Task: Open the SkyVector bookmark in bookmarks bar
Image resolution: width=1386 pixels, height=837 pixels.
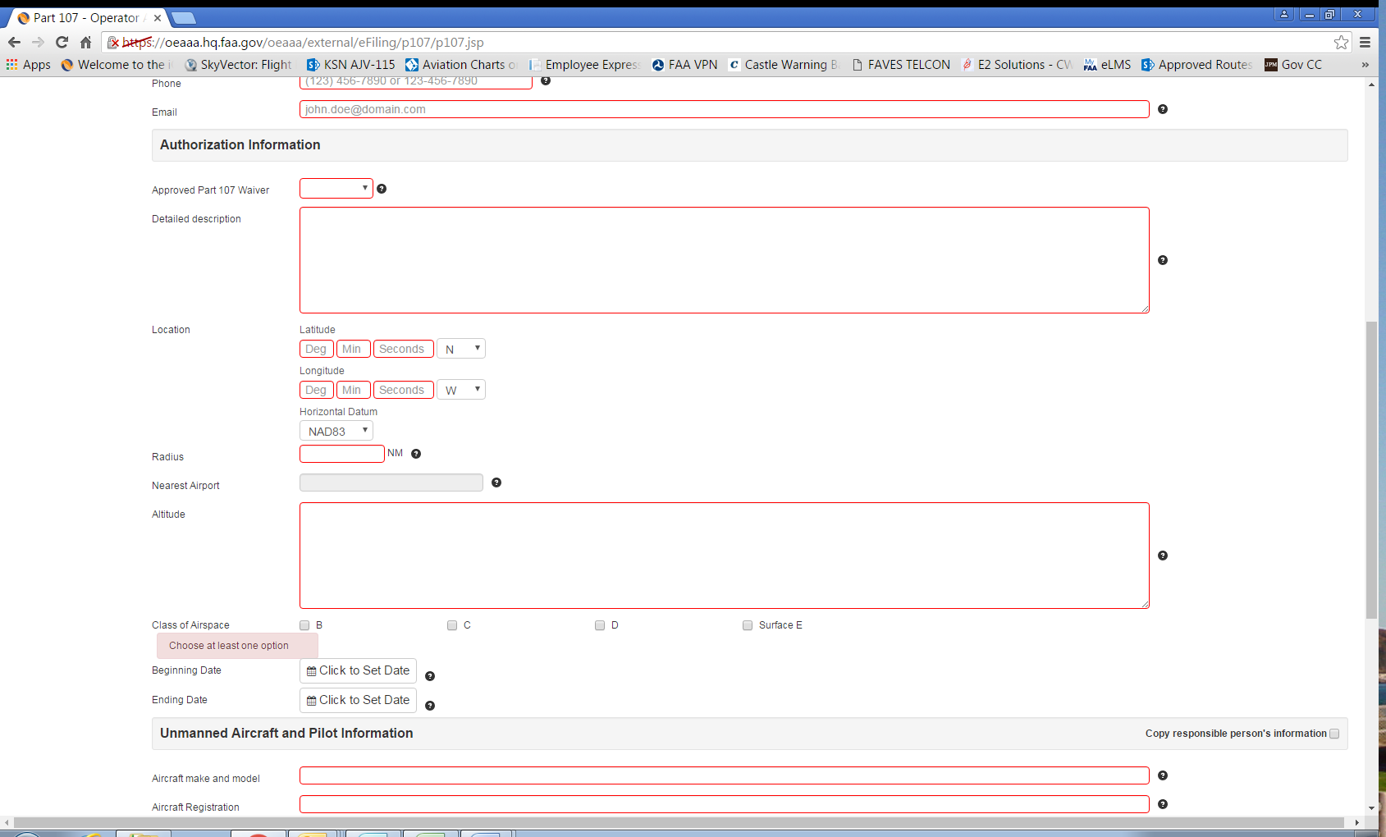Action: pos(239,65)
